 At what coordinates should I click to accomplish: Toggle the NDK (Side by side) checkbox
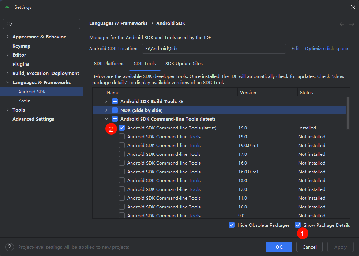tap(115, 110)
